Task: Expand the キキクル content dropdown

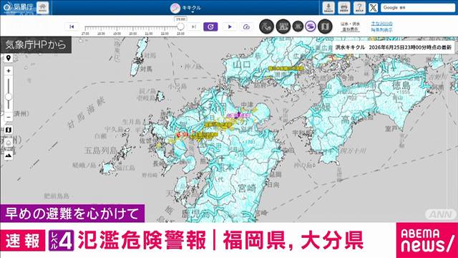Action: 186,8
